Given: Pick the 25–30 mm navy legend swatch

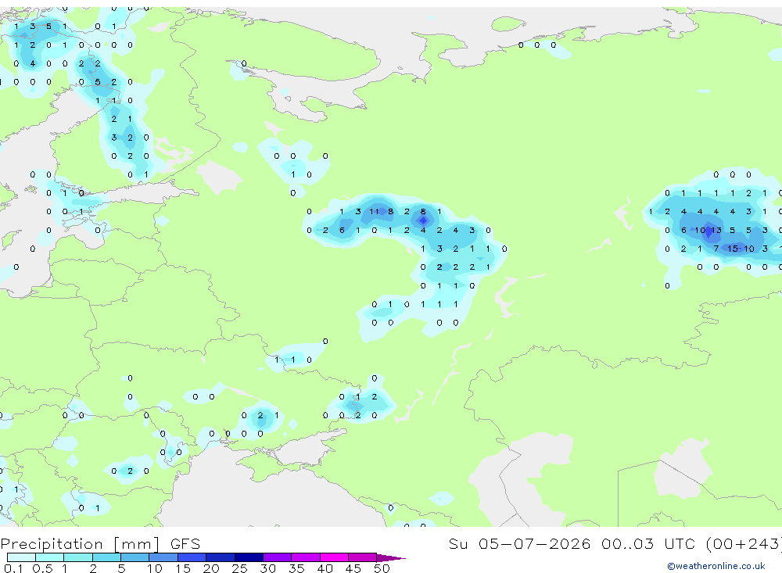Looking at the screenshot, I should pos(249,557).
